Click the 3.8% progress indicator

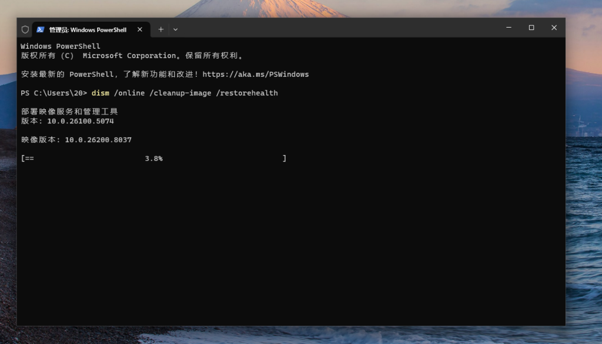153,158
